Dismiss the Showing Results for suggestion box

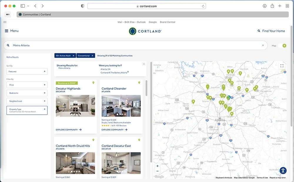(144, 64)
